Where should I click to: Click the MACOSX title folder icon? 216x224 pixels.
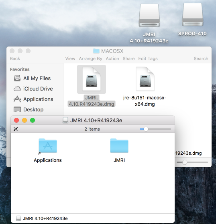96,51
